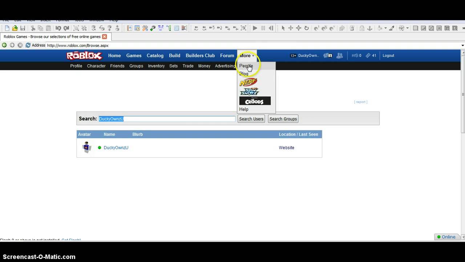Screen dimensions: 465x262
Task: Click the green browser Back arrow
Action: pos(4,45)
